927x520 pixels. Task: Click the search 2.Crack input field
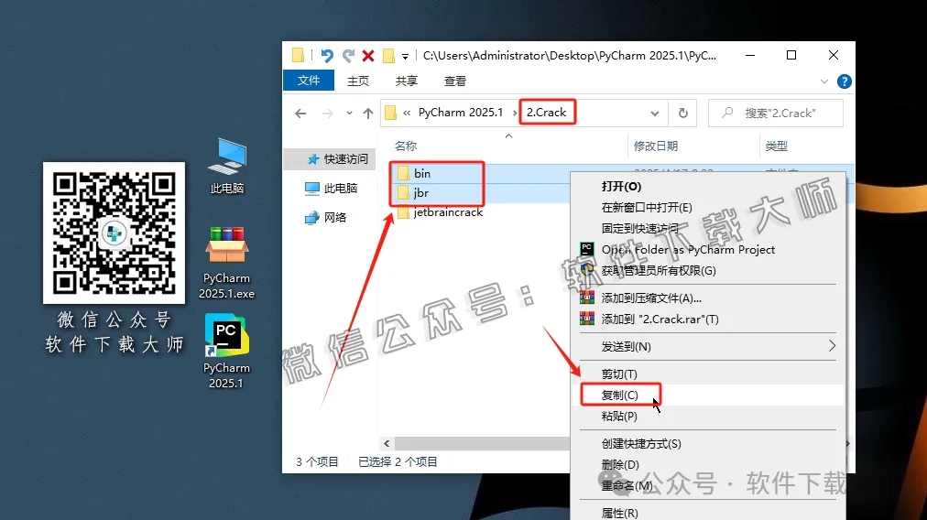tap(776, 113)
